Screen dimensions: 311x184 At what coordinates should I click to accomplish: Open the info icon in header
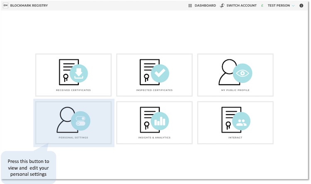tap(301, 5)
